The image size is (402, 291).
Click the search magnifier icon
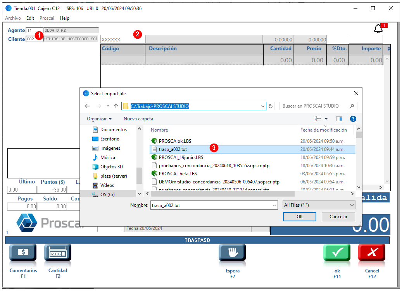coord(352,106)
